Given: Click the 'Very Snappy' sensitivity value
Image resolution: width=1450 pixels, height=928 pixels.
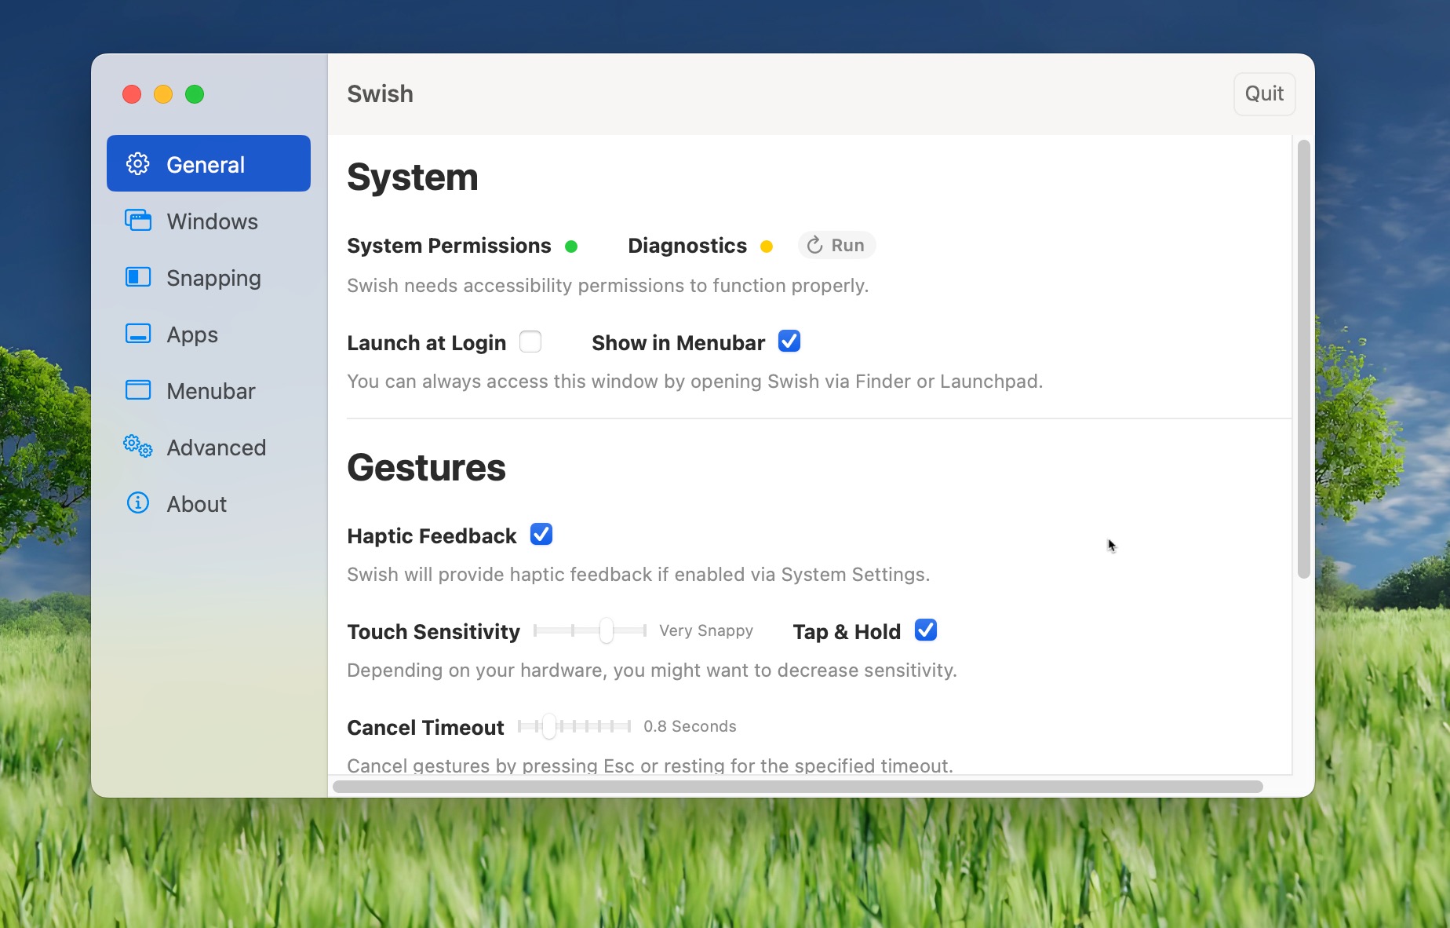Looking at the screenshot, I should (706, 630).
